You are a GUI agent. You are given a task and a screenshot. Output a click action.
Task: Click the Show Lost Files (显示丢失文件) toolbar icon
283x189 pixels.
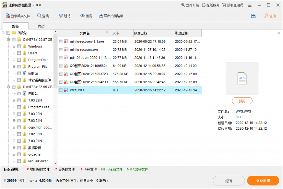7,16
